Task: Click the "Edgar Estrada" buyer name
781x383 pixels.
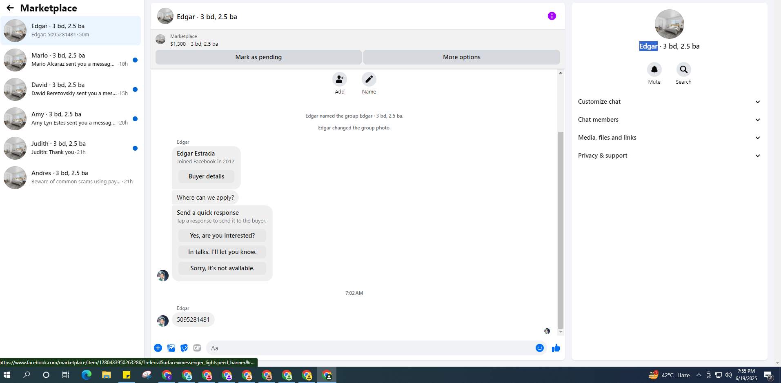Action: [x=196, y=154]
